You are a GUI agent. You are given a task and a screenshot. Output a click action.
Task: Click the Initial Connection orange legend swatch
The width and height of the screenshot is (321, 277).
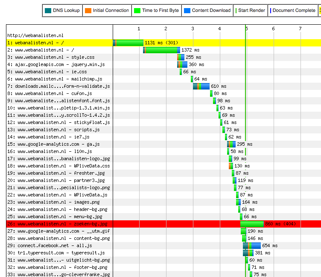[x=88, y=11]
